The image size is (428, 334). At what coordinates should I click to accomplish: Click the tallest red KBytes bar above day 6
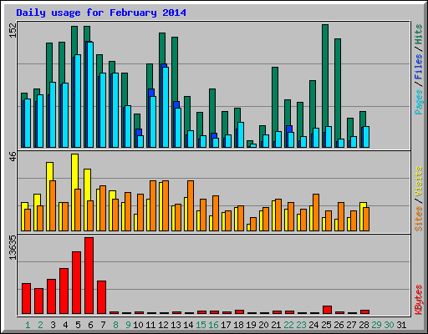click(x=89, y=276)
